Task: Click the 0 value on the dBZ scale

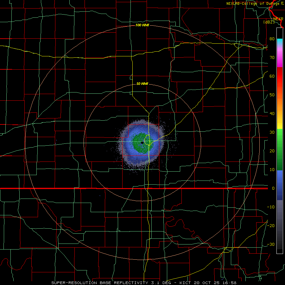Action: coord(273,188)
